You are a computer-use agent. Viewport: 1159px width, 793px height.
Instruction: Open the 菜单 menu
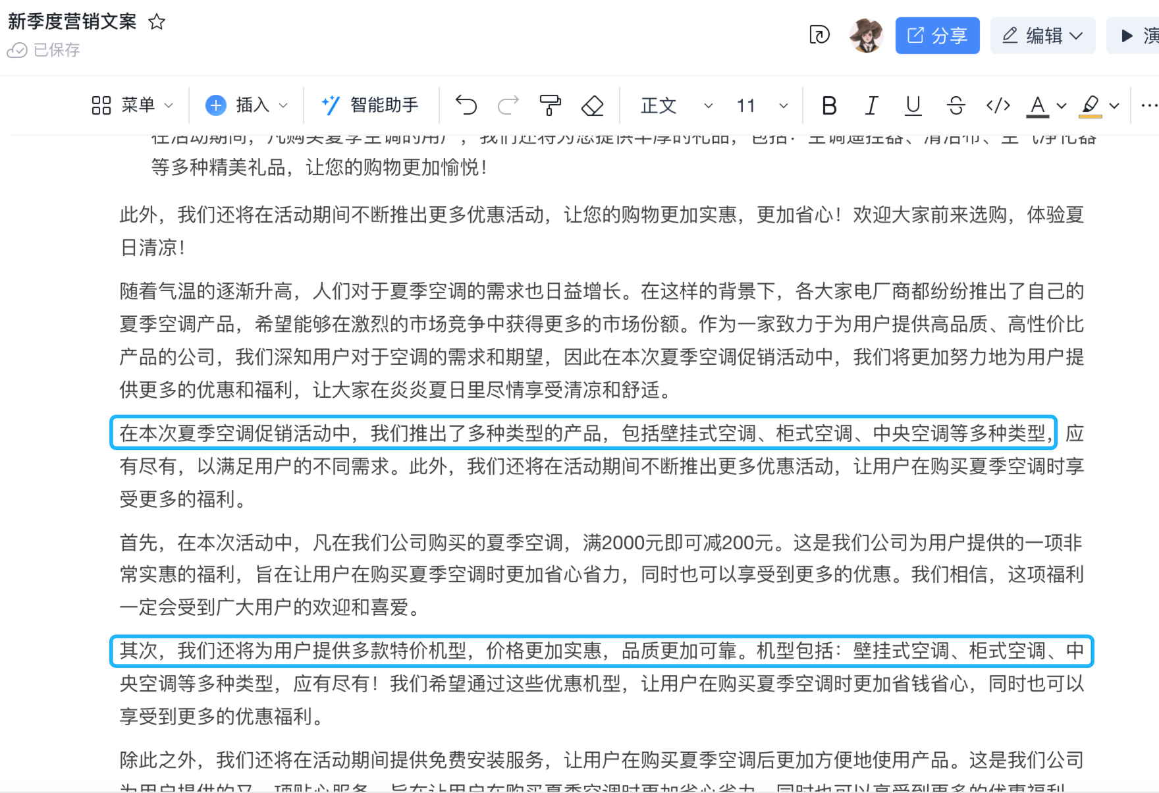click(x=132, y=105)
